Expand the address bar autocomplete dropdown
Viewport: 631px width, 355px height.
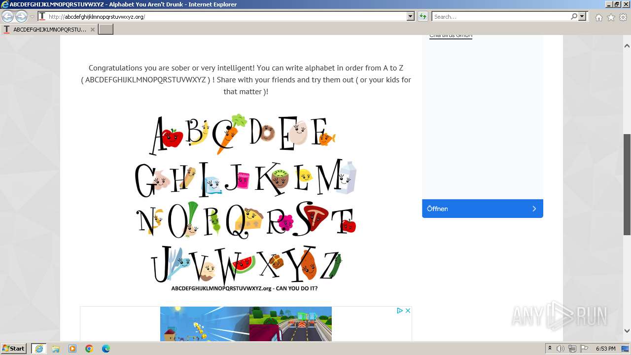[x=410, y=16]
